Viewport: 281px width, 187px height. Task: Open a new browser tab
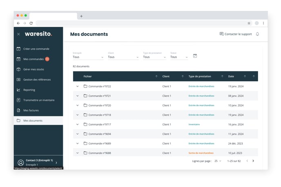pos(81,16)
